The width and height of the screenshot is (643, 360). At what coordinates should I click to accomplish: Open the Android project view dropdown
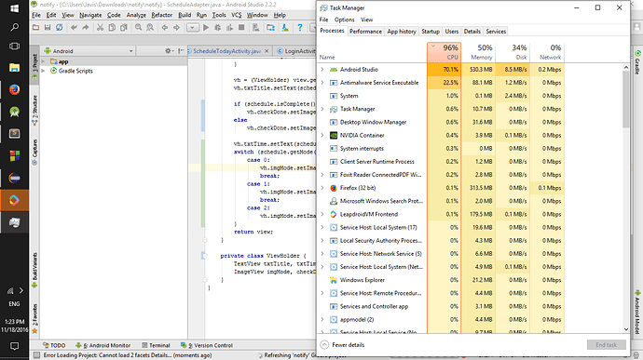(x=89, y=51)
